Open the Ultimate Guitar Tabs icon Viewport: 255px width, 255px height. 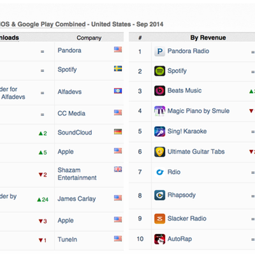[159, 152]
